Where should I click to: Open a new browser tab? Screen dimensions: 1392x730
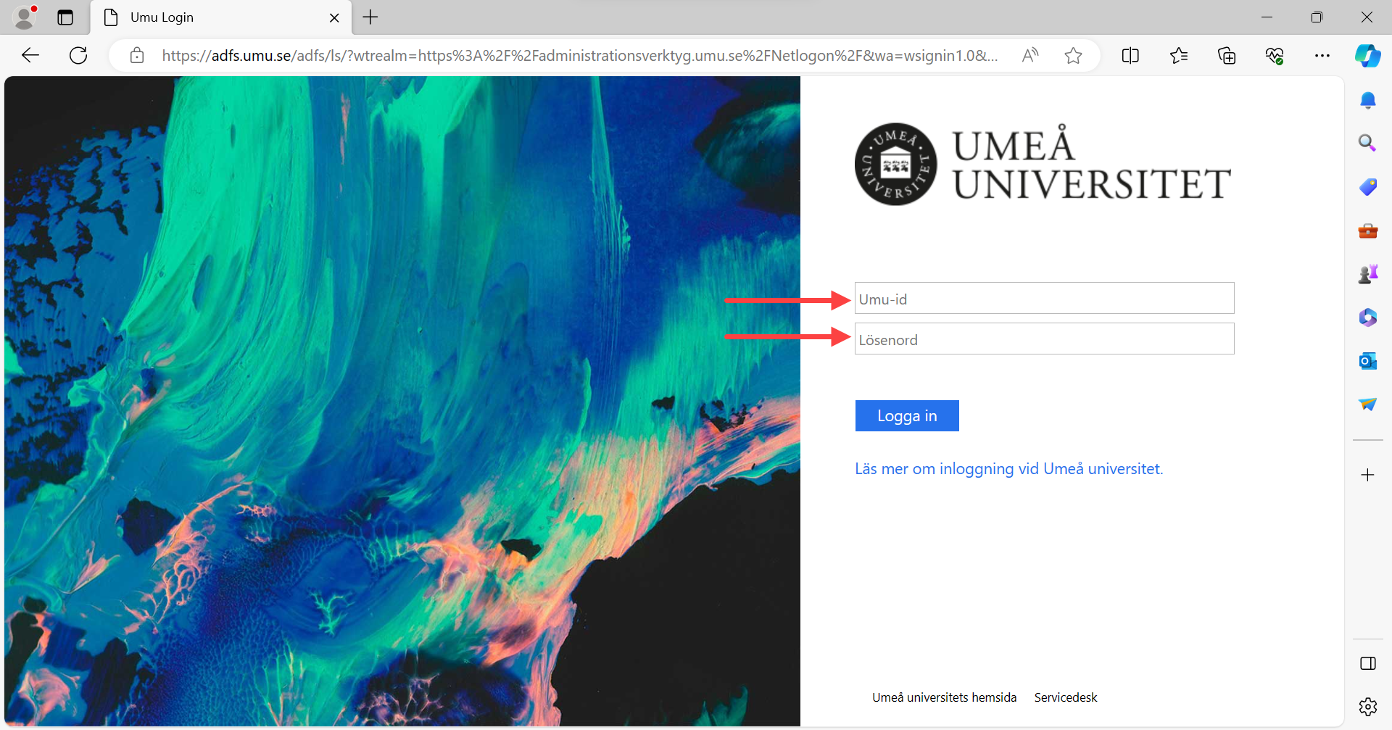(x=370, y=17)
